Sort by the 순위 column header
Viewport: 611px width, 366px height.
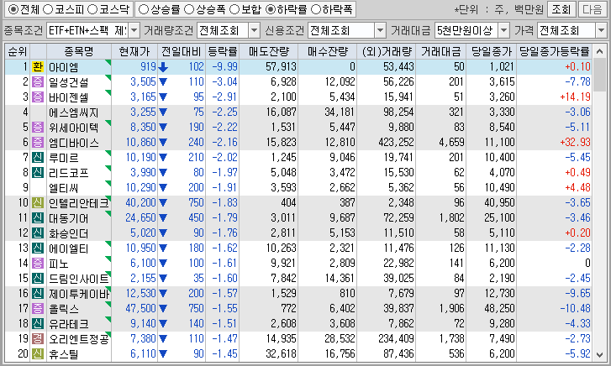click(18, 51)
